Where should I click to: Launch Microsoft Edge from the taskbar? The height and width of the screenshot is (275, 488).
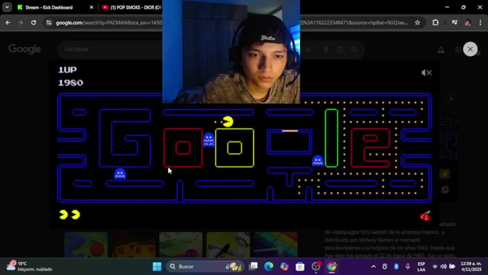tap(269, 266)
